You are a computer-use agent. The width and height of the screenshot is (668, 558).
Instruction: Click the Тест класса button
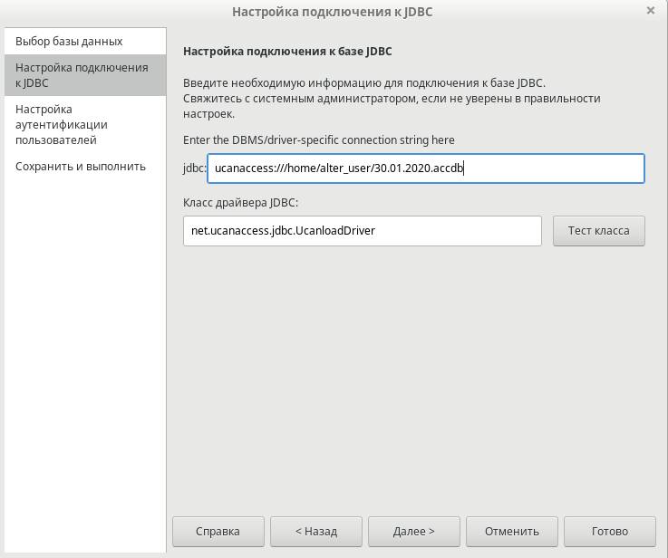tap(598, 231)
